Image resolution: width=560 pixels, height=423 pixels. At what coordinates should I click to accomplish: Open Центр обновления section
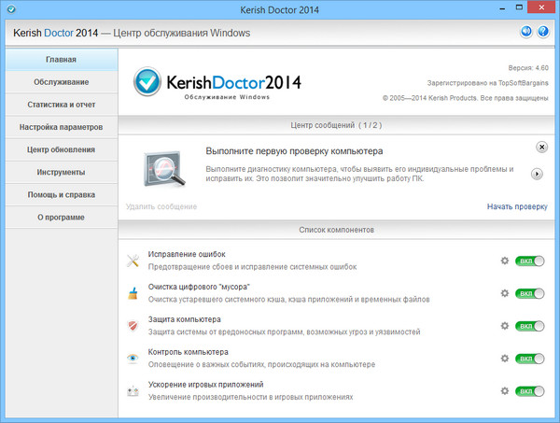click(x=62, y=149)
